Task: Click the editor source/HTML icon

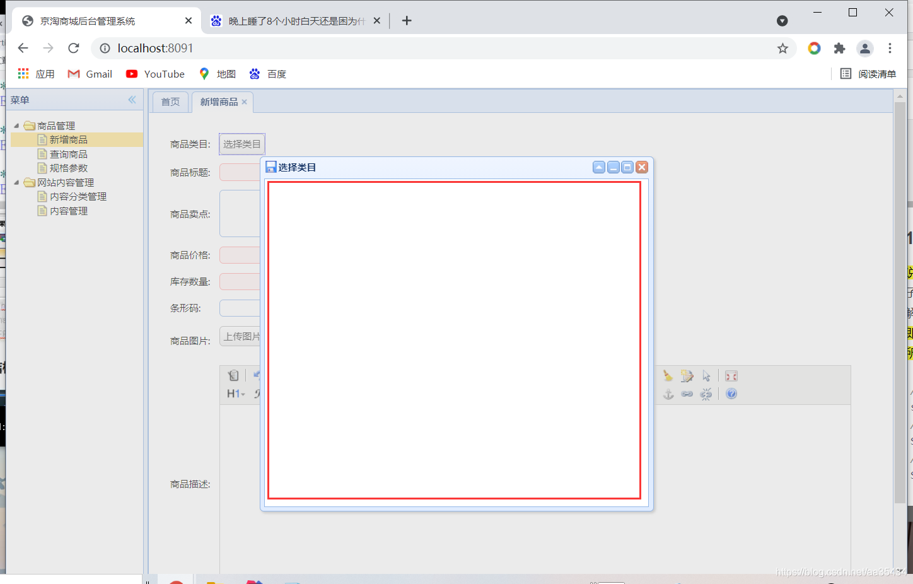Action: tap(233, 375)
